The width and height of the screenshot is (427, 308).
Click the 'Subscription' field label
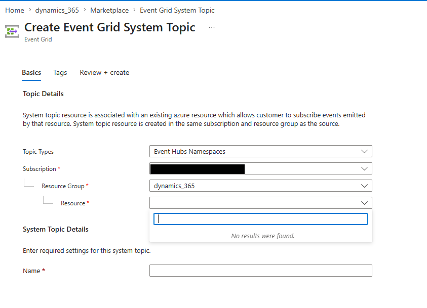pos(39,169)
